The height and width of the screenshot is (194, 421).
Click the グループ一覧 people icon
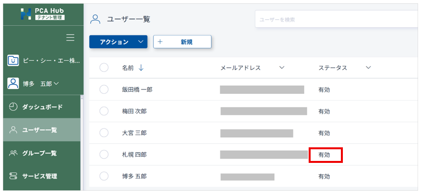pyautogui.click(x=13, y=153)
